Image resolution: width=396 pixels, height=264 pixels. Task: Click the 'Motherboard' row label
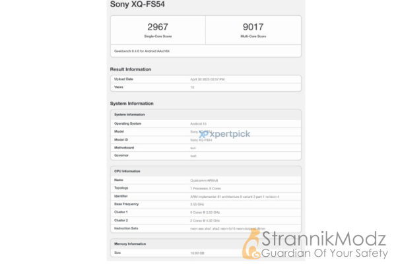[124, 148]
